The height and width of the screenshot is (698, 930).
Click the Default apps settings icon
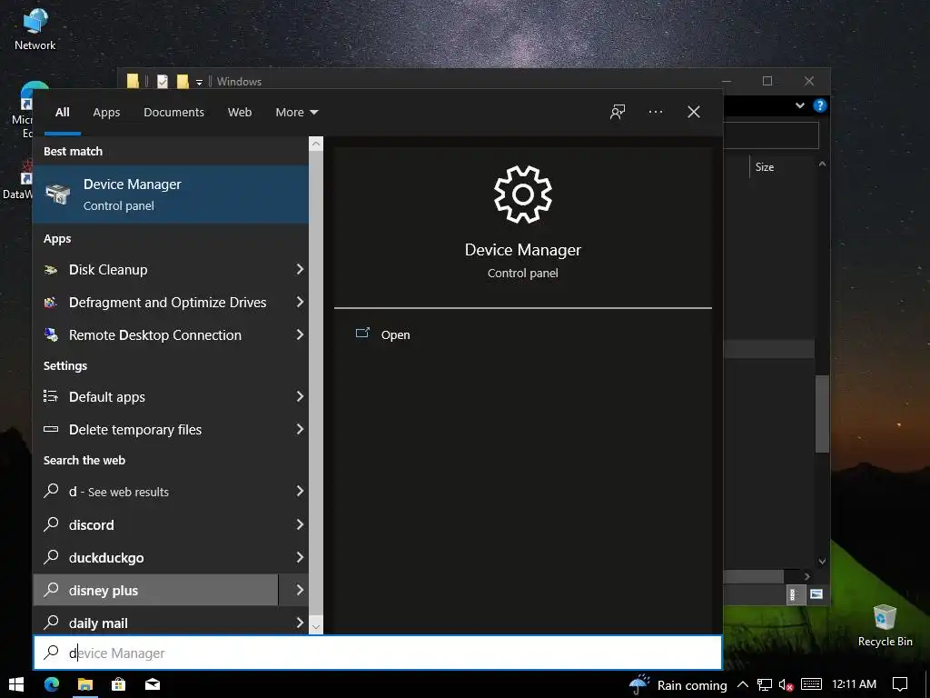coord(51,396)
